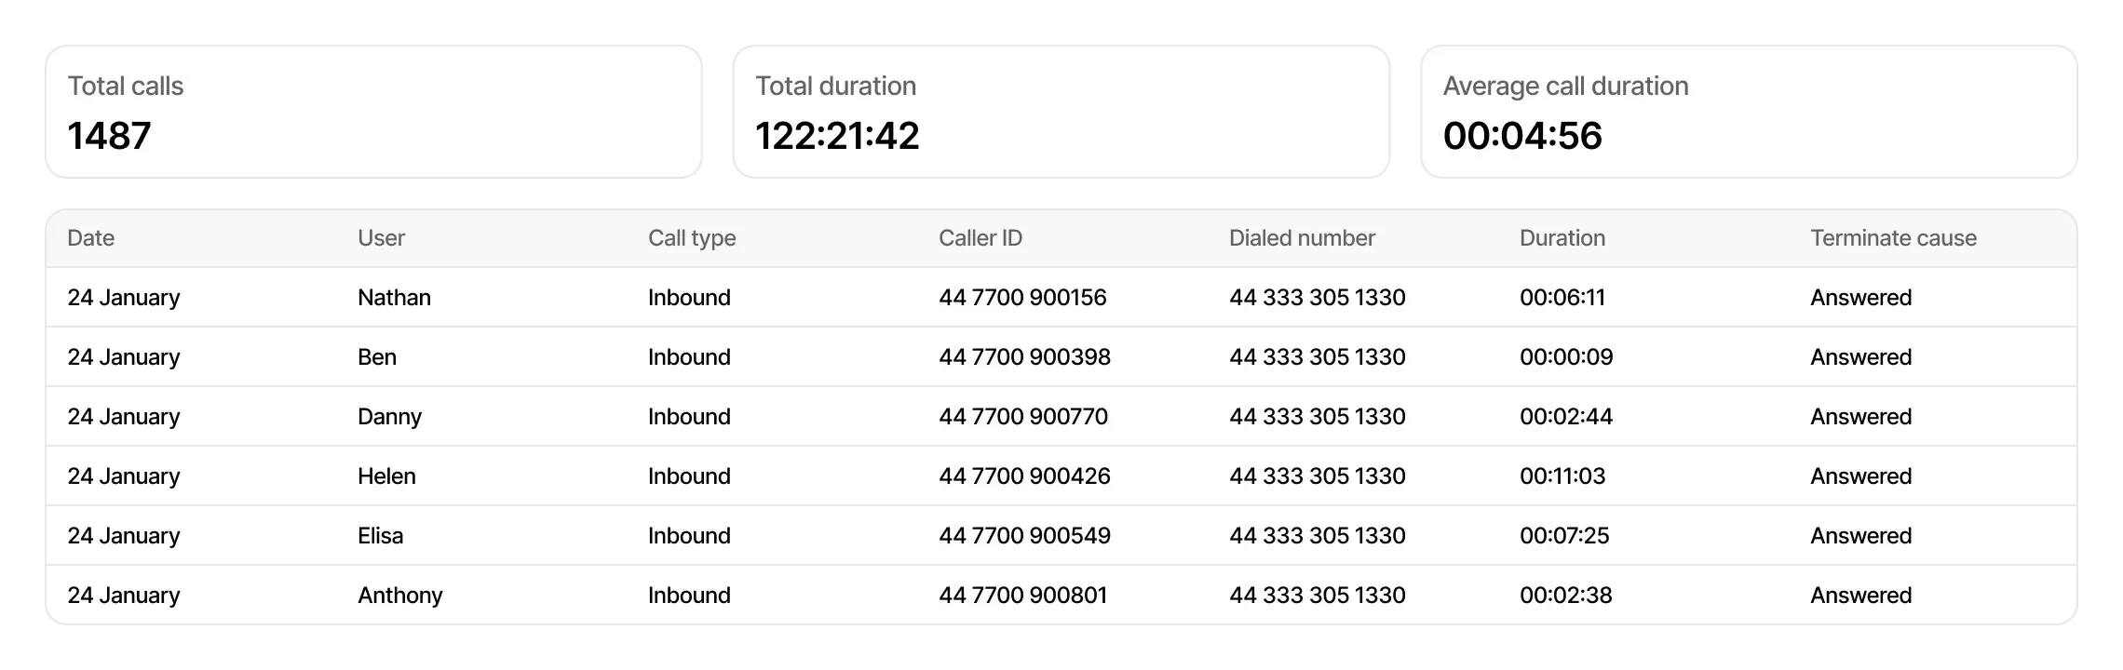
Task: Click the User column header
Action: tap(381, 238)
